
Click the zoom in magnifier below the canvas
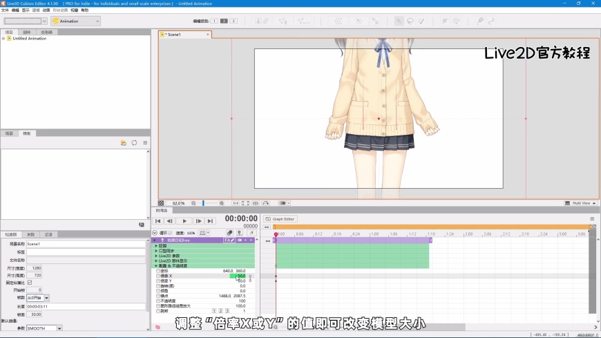222,203
